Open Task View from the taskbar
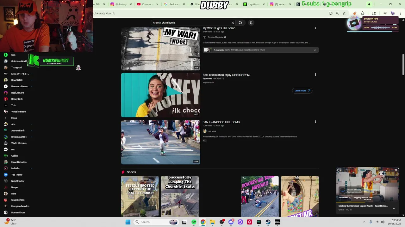This screenshot has height=227, width=405. point(184,222)
